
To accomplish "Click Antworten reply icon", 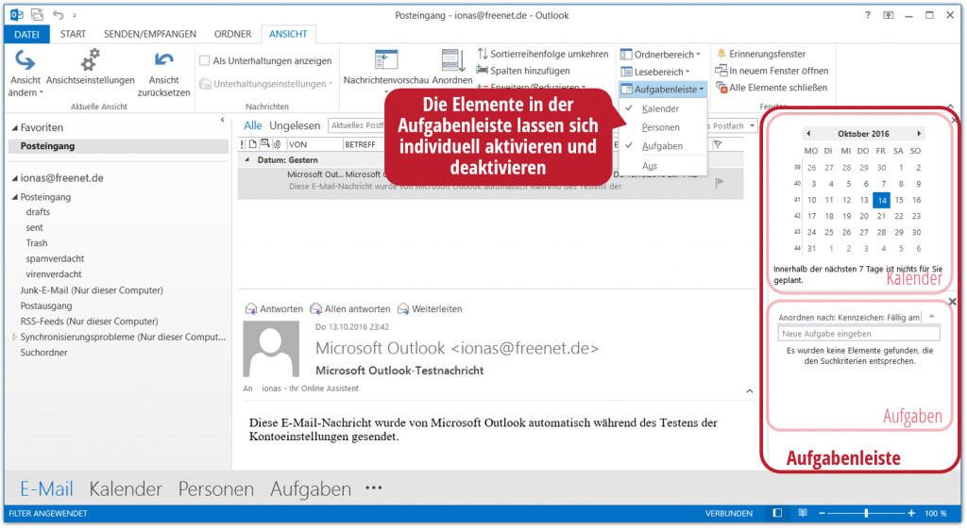I will [251, 309].
